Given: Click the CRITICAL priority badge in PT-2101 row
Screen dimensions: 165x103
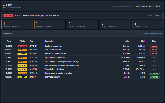Looking at the screenshot, I should coord(22,46).
